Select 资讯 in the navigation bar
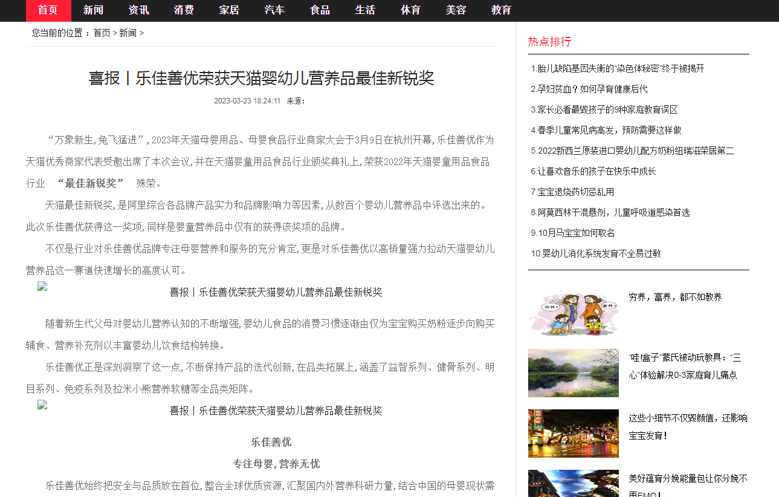Screen dimensions: 779x497 (x=139, y=10)
